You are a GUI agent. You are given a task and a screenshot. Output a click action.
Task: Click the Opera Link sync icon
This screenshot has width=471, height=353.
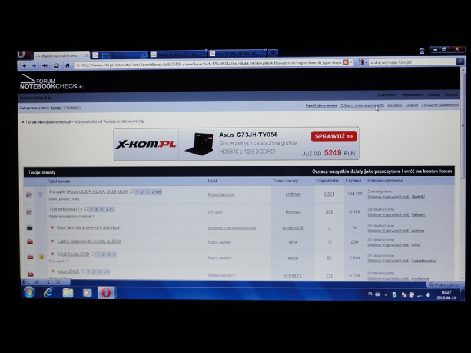point(37,282)
